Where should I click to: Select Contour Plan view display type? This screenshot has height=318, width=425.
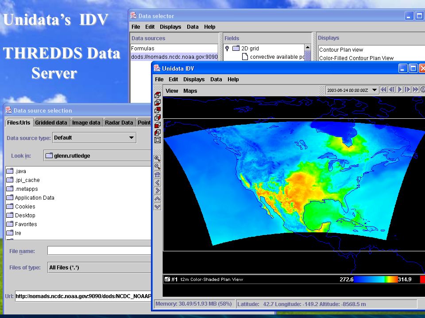pos(341,50)
